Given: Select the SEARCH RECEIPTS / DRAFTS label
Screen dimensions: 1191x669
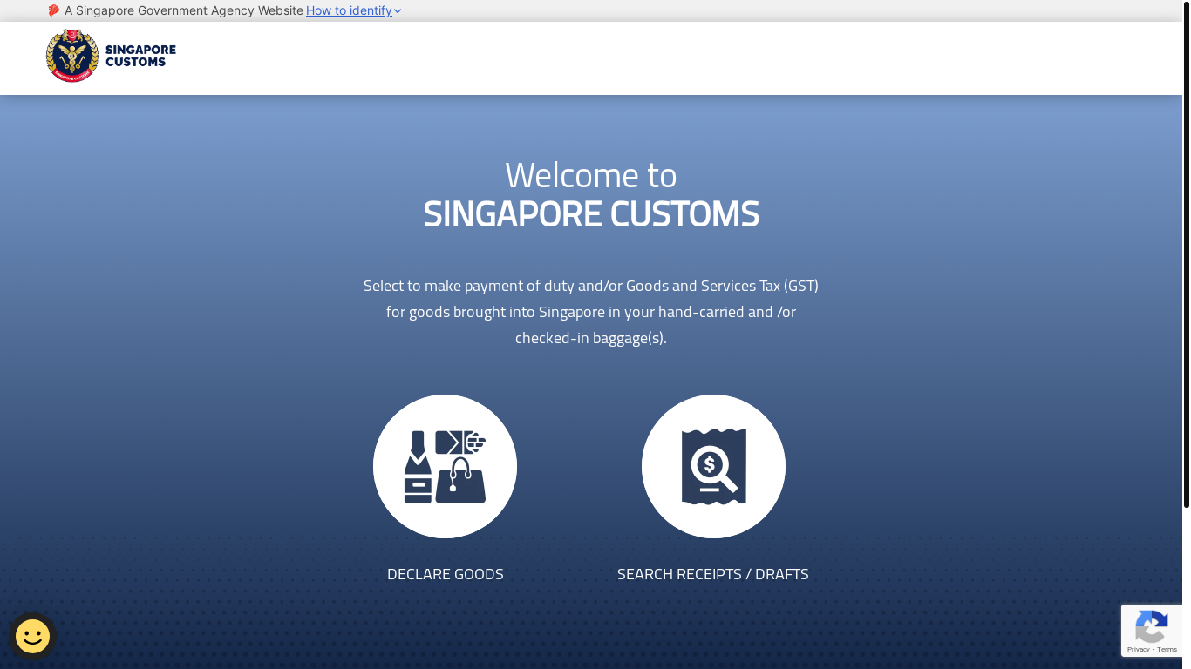Looking at the screenshot, I should pyautogui.click(x=712, y=574).
